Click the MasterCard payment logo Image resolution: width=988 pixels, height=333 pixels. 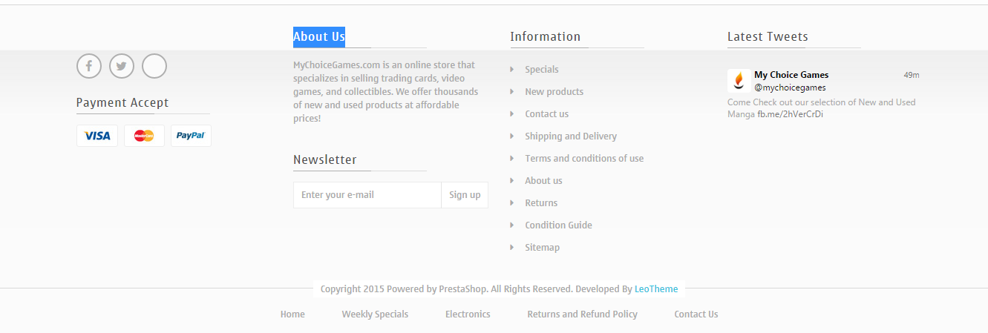click(x=144, y=136)
